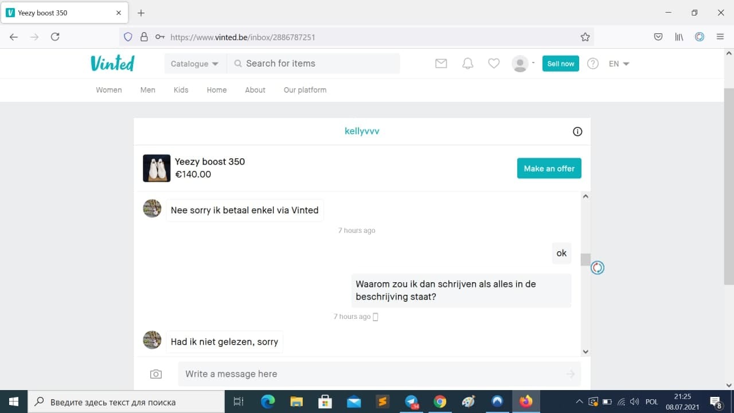
Task: Open Task View on the taskbar
Action: pos(239,402)
